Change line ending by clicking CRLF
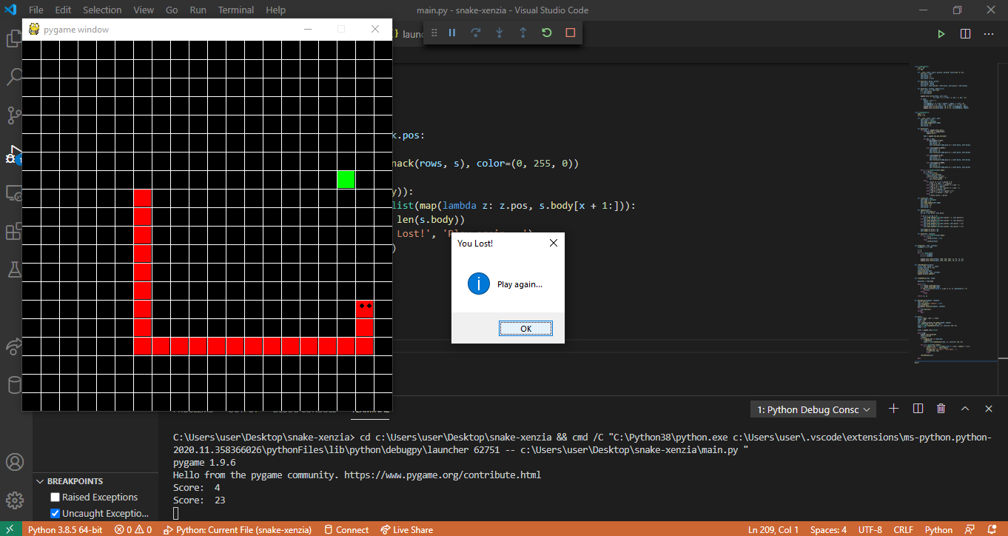The width and height of the screenshot is (1008, 536). pos(903,529)
